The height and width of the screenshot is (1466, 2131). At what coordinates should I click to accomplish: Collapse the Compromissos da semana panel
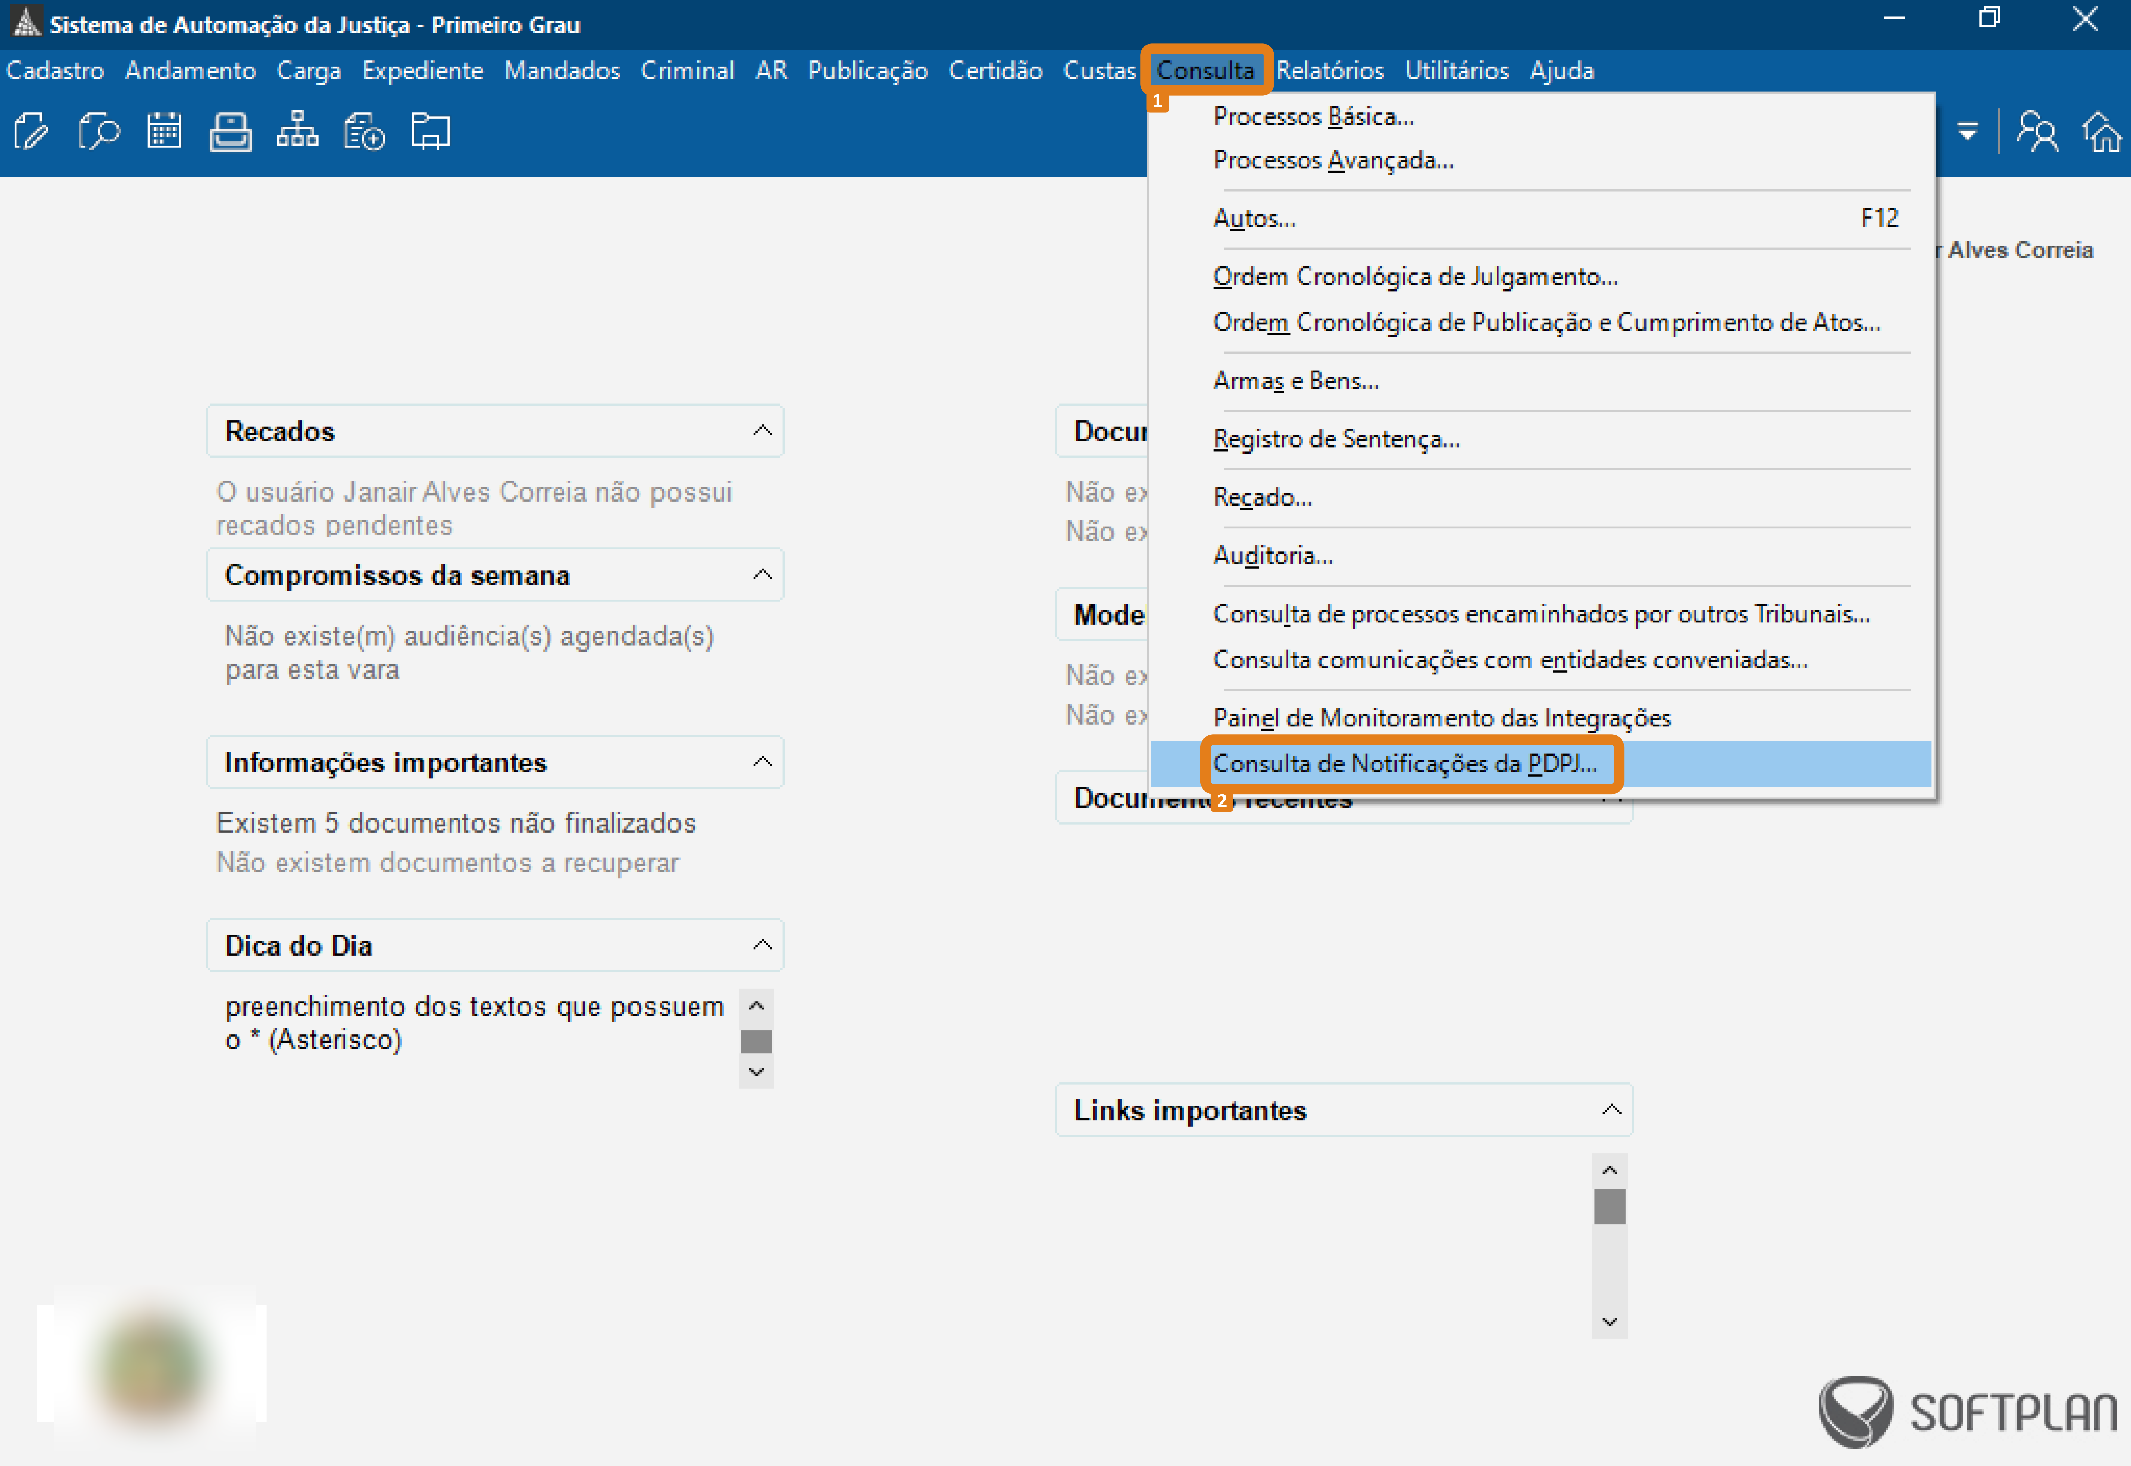[x=762, y=575]
